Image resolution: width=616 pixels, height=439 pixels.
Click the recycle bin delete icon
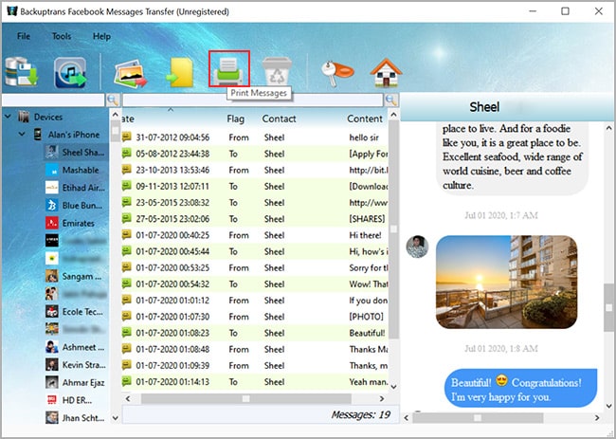tap(278, 70)
